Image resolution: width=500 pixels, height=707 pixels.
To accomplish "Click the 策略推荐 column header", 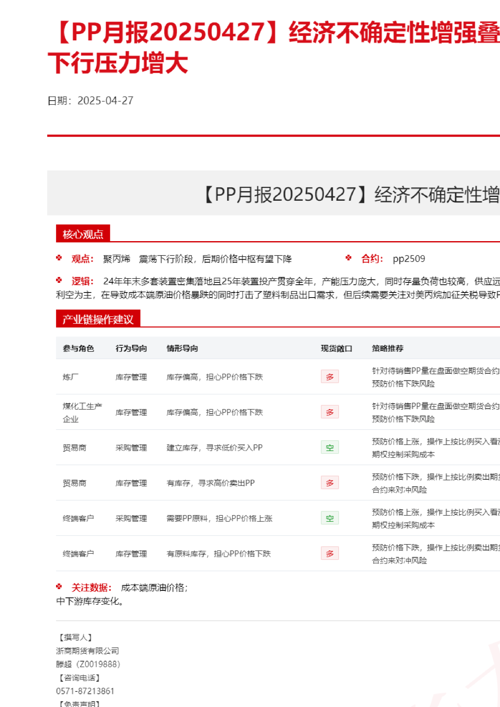I will click(x=388, y=348).
